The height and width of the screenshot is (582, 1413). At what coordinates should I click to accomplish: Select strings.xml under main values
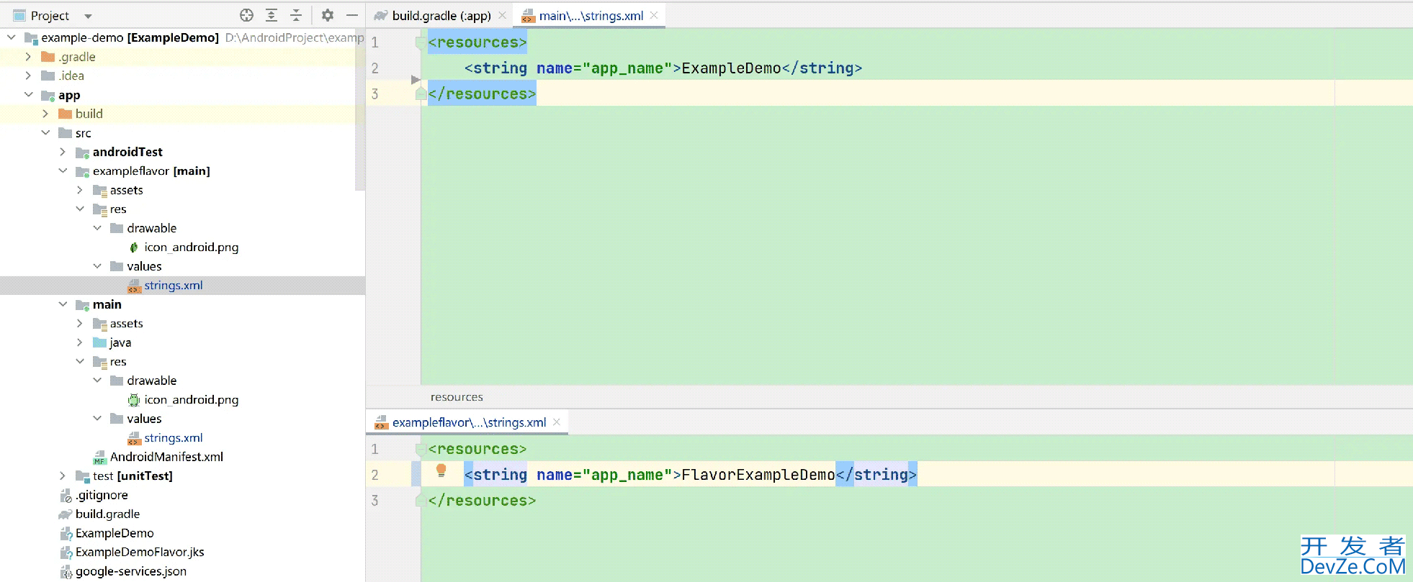pos(173,438)
